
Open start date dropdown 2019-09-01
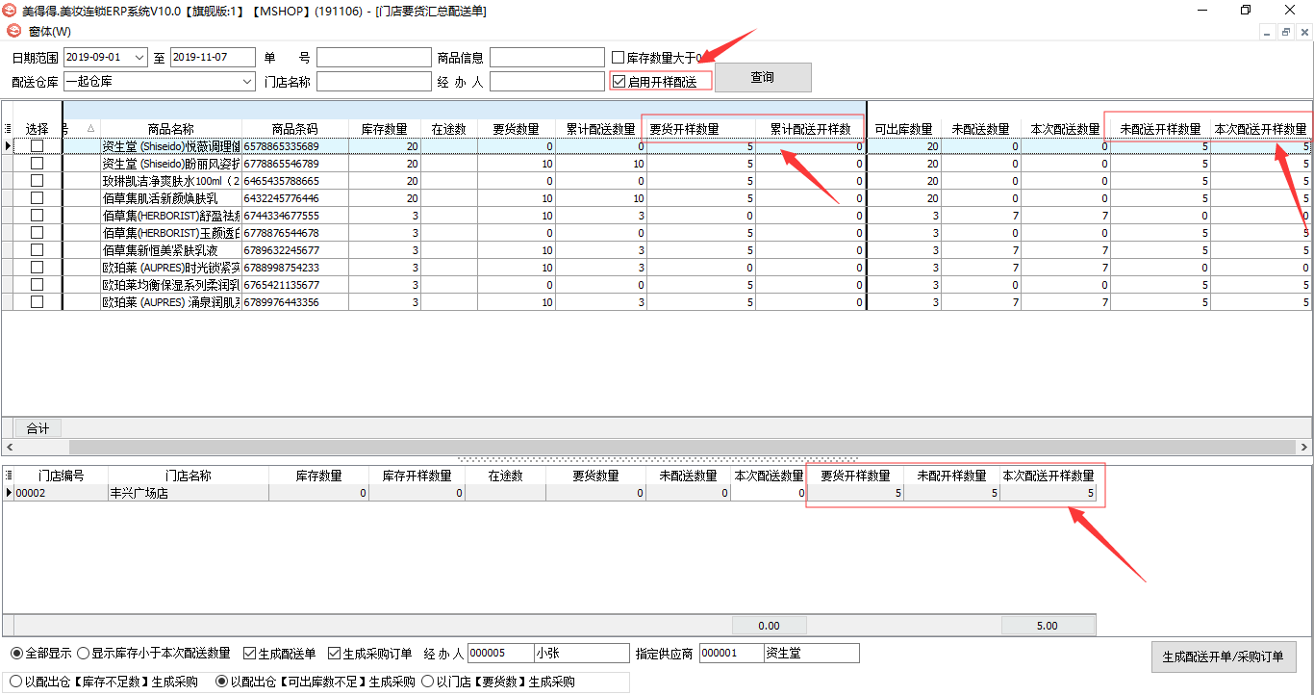(x=139, y=57)
